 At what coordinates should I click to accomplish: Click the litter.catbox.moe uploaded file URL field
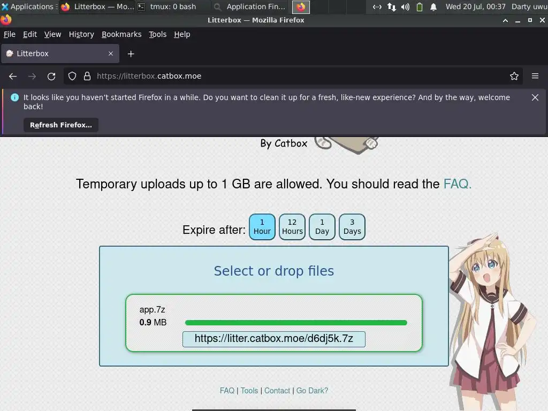[274, 339]
